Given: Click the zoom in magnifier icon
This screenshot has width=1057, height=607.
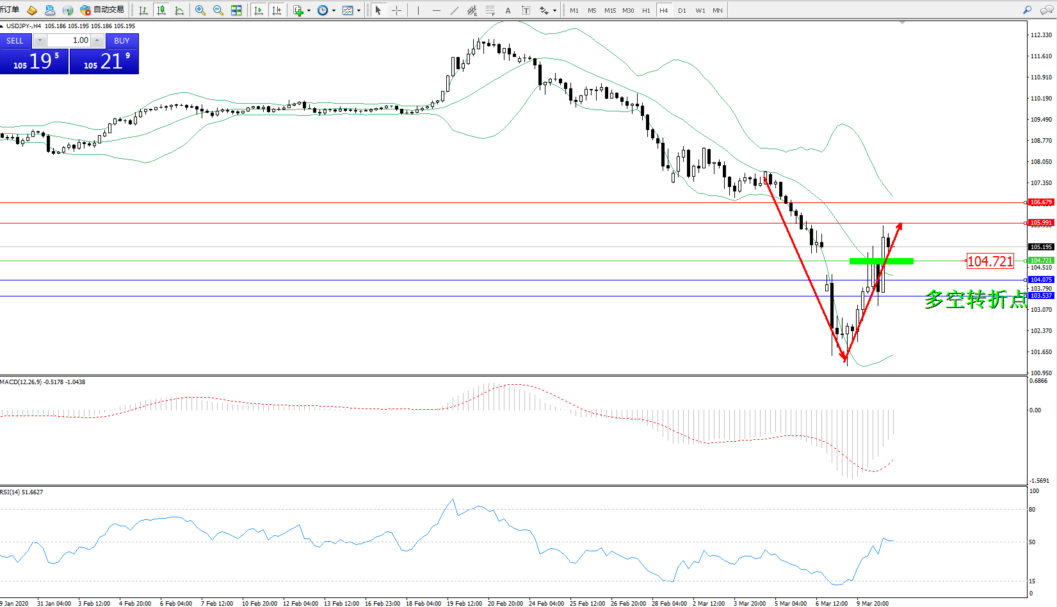Looking at the screenshot, I should click(200, 10).
